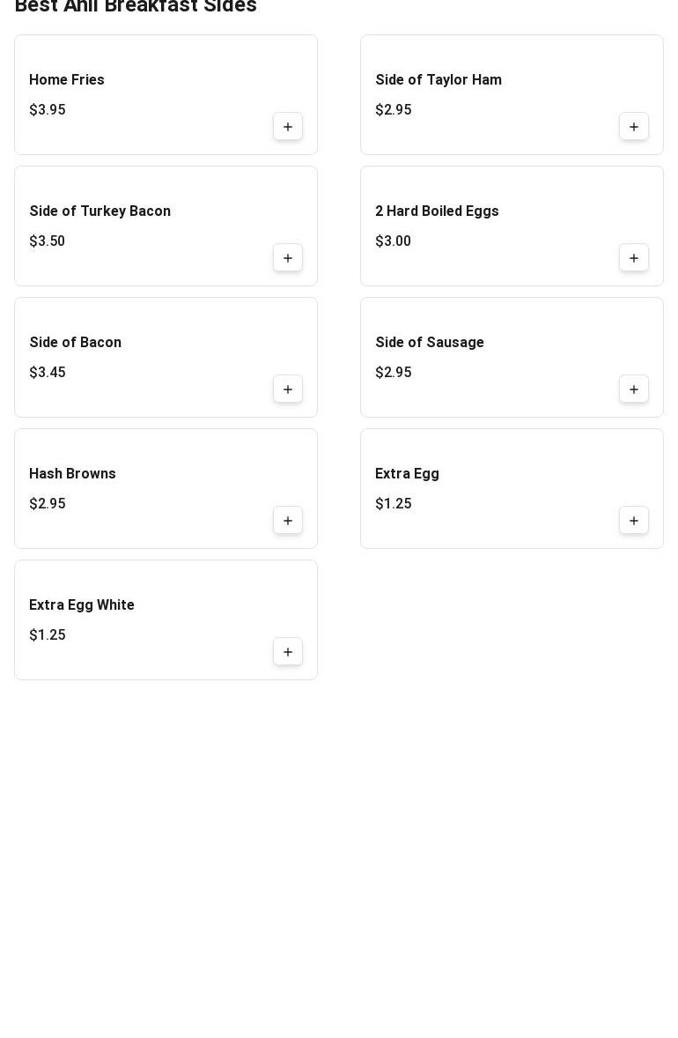
Task: Open the 2 Hard Boiled Eggs title
Action: tap(438, 211)
